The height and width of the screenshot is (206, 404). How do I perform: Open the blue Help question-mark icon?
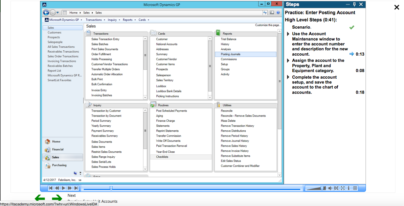click(278, 13)
